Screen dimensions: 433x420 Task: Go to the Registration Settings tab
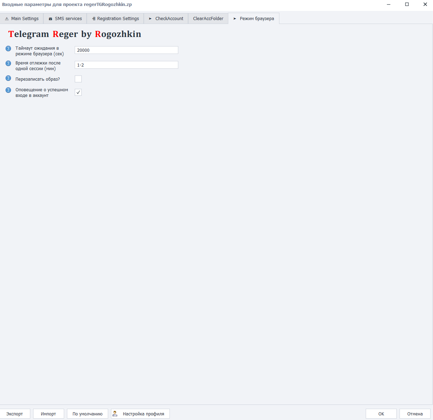tap(115, 19)
